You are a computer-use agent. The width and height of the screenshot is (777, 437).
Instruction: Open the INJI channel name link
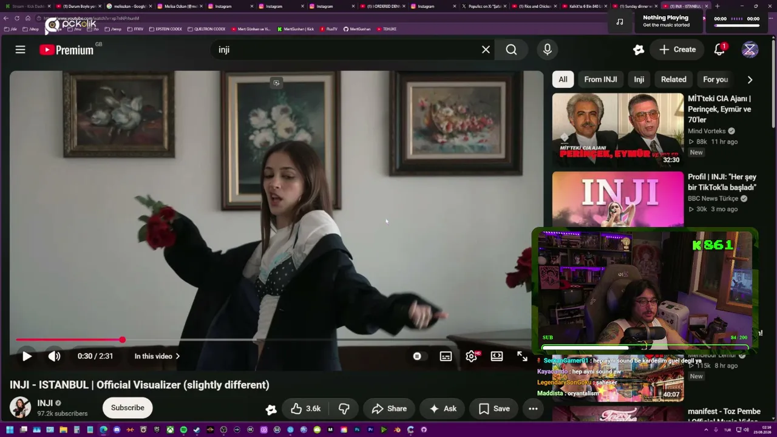click(x=45, y=403)
